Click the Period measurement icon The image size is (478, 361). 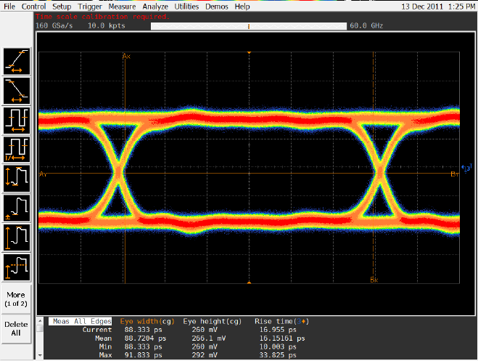17,119
